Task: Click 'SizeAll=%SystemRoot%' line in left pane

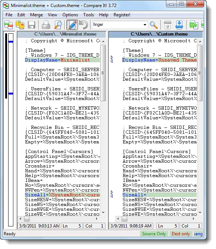Action: tap(62, 195)
